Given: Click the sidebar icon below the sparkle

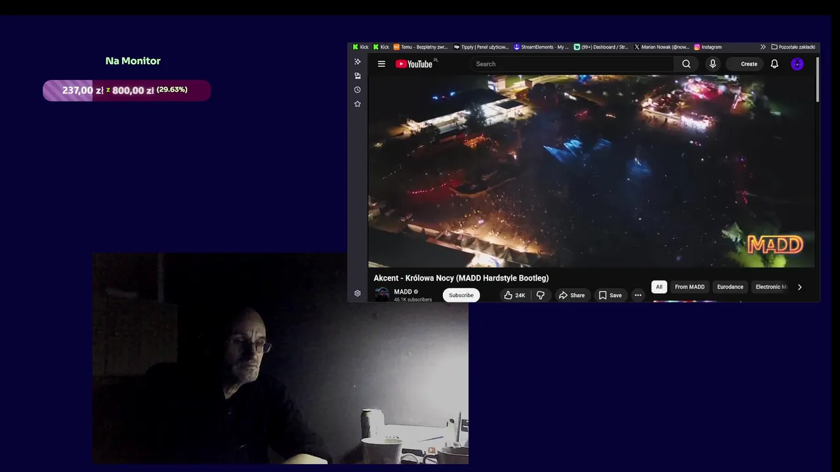Looking at the screenshot, I should (357, 75).
